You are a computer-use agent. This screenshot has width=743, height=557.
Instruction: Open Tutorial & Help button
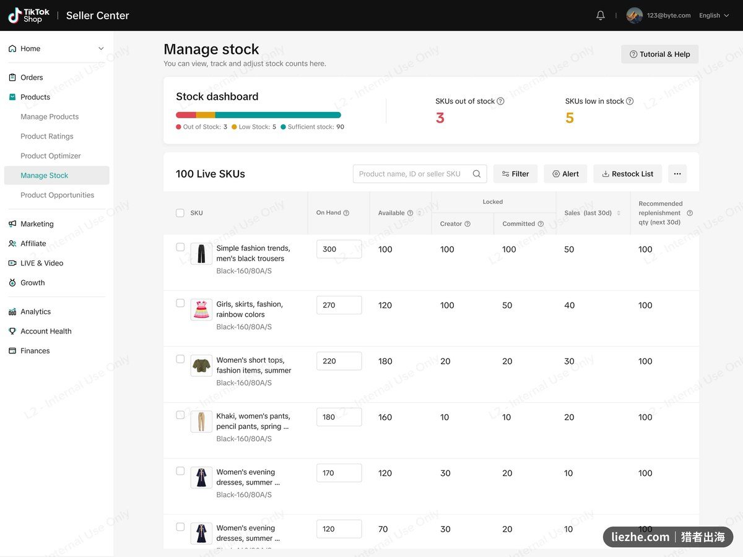pos(660,54)
